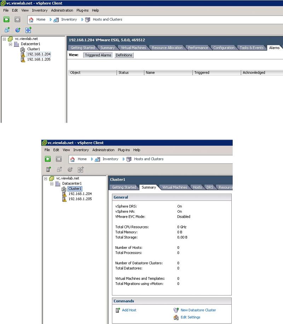Click the green Back arrow in the Cluster1 window
Image resolution: width=283 pixels, height=324 pixels.
coord(48,159)
